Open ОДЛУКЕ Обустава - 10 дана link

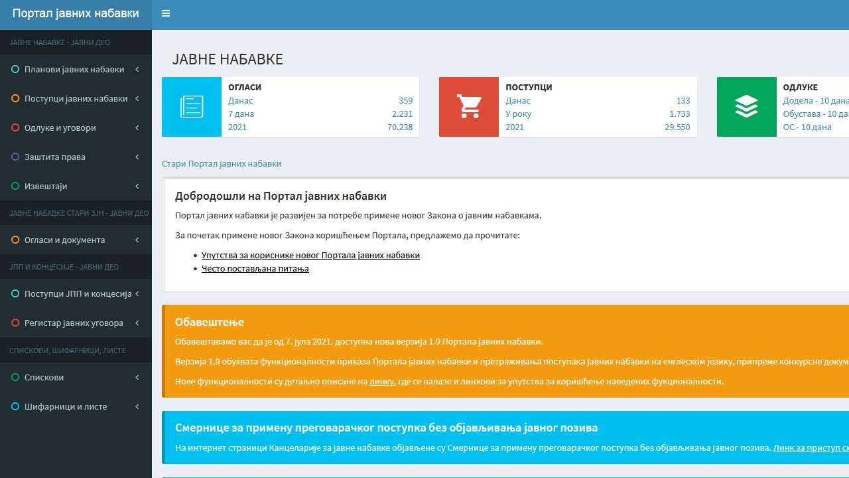(816, 114)
